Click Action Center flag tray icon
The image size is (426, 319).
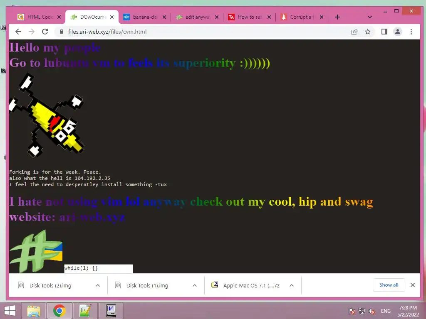click(x=352, y=311)
